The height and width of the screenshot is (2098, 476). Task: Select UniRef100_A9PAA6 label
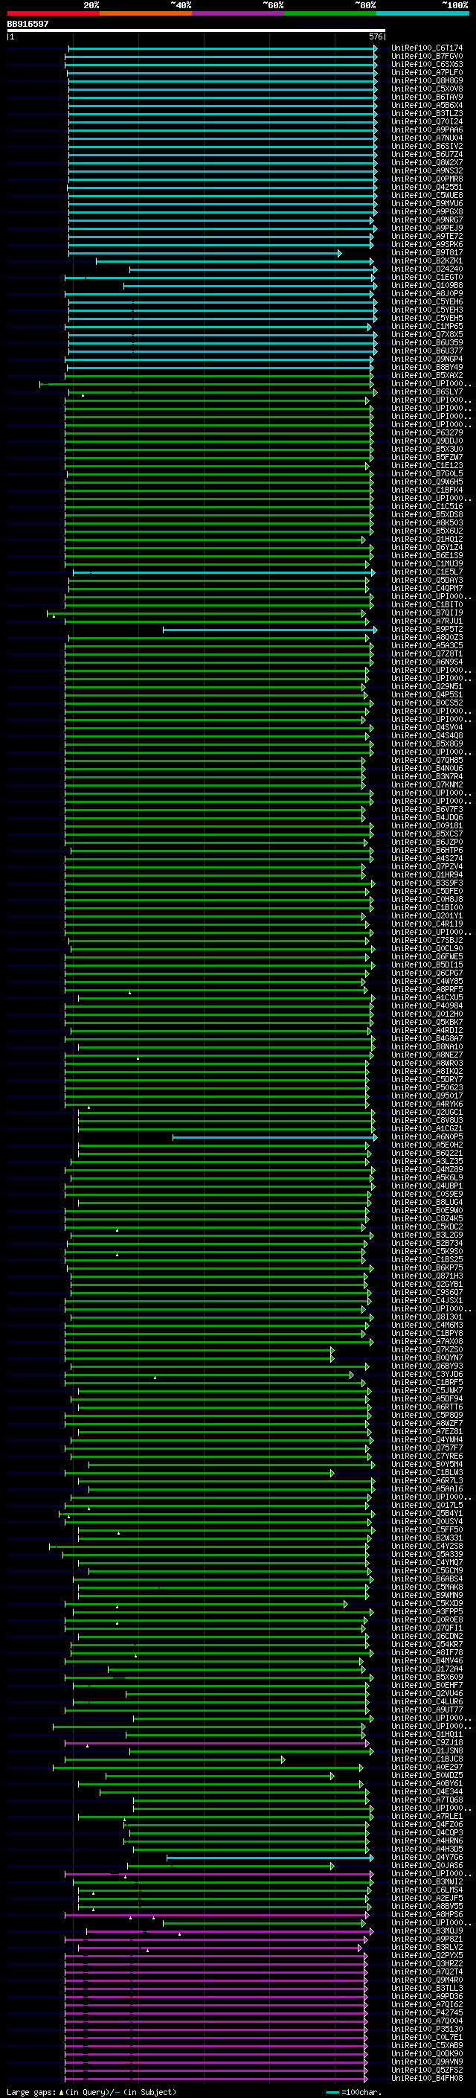pos(427,129)
